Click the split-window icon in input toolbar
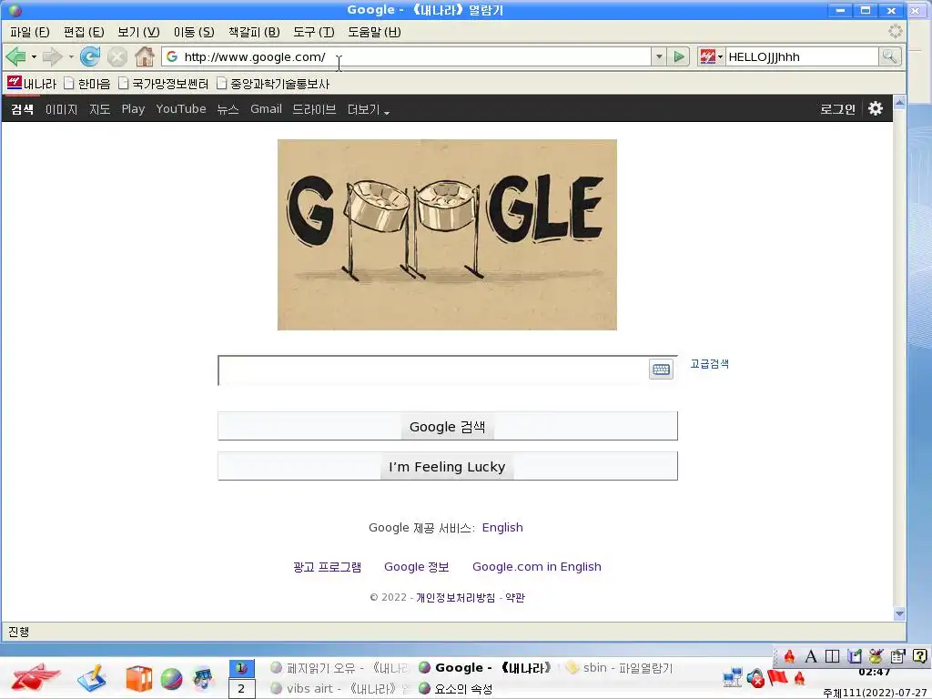 coord(832,656)
